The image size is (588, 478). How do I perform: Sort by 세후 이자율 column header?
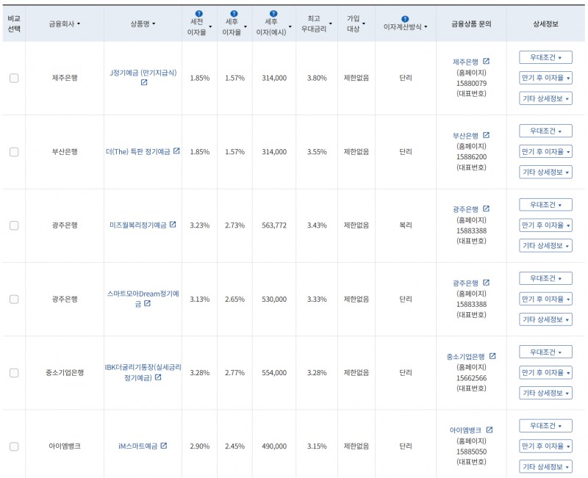(234, 27)
